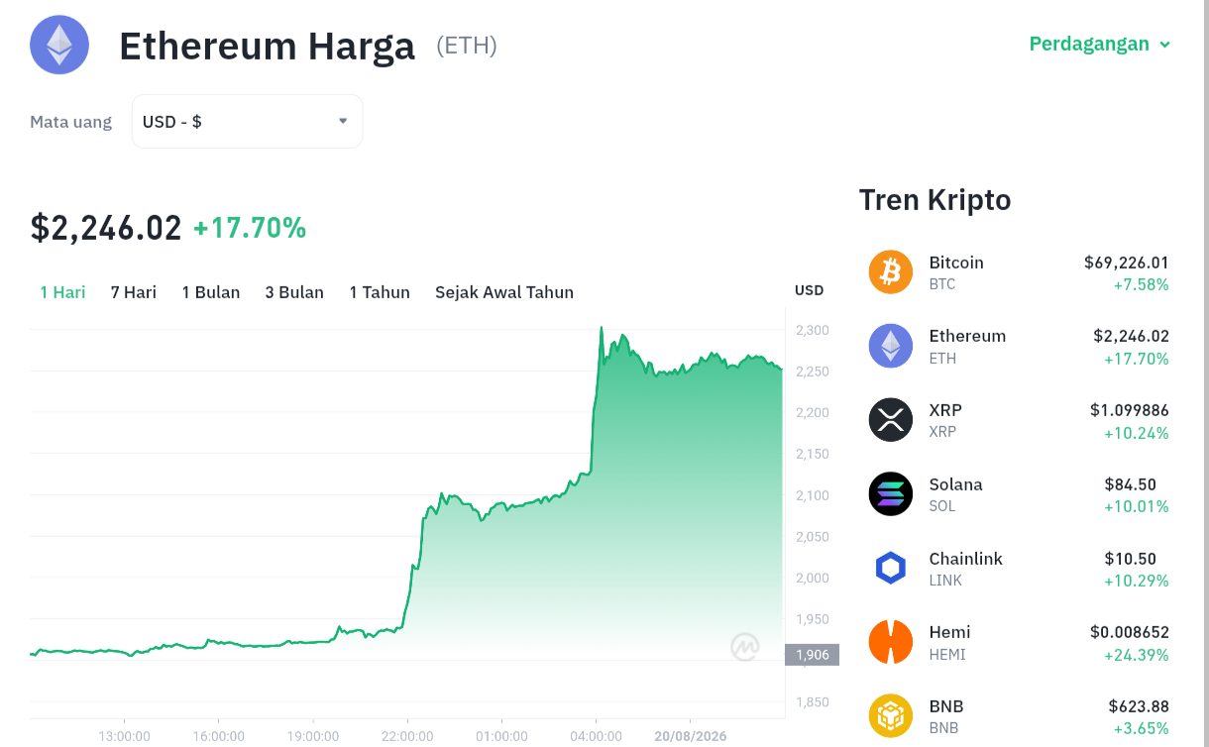Select the BNB yellow icon
The image size is (1209, 747).
[891, 715]
